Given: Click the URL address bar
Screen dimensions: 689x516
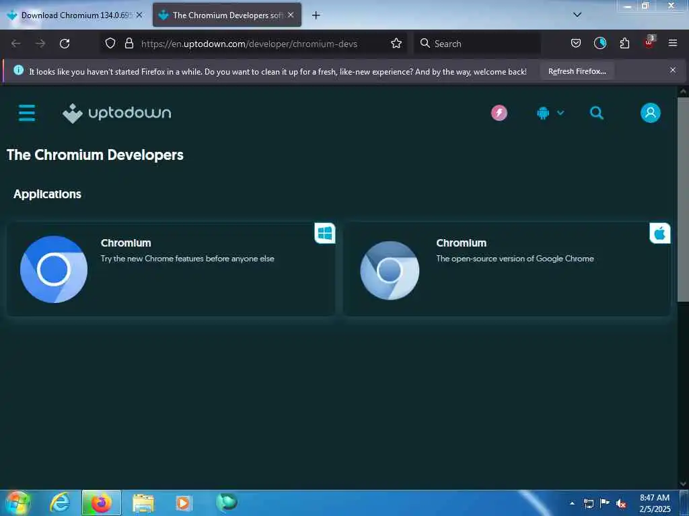Looking at the screenshot, I should [x=249, y=44].
